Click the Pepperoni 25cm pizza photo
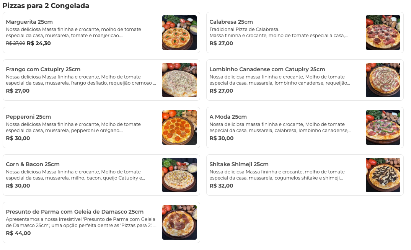The width and height of the screenshot is (411, 250). click(179, 127)
